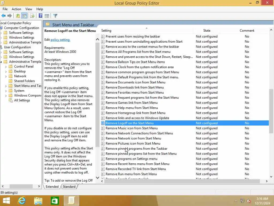Click the clock showing 3:16 AM
274x206 pixels.
(262, 199)
